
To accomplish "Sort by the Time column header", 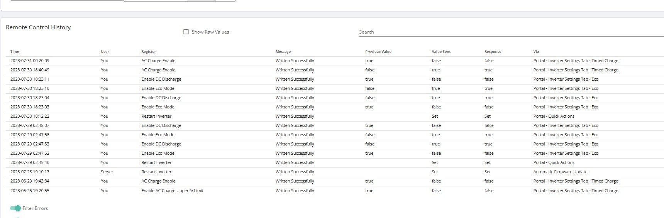I will (x=15, y=52).
